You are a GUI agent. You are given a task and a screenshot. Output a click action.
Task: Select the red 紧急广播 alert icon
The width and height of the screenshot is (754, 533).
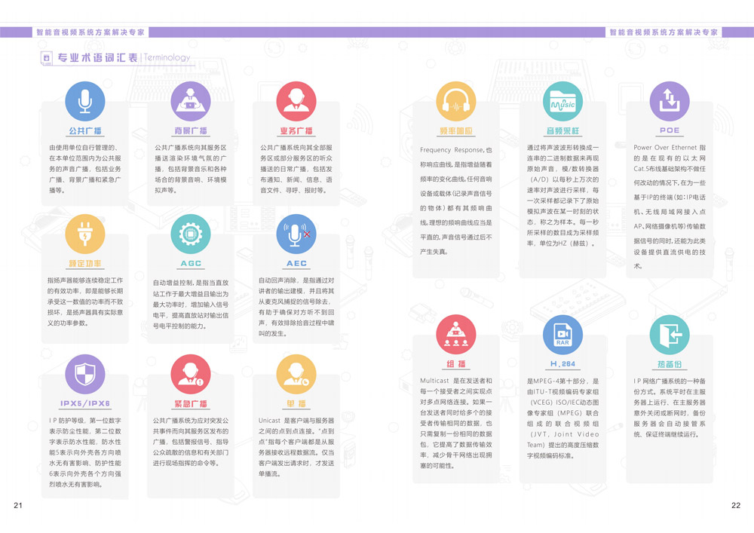tap(191, 374)
